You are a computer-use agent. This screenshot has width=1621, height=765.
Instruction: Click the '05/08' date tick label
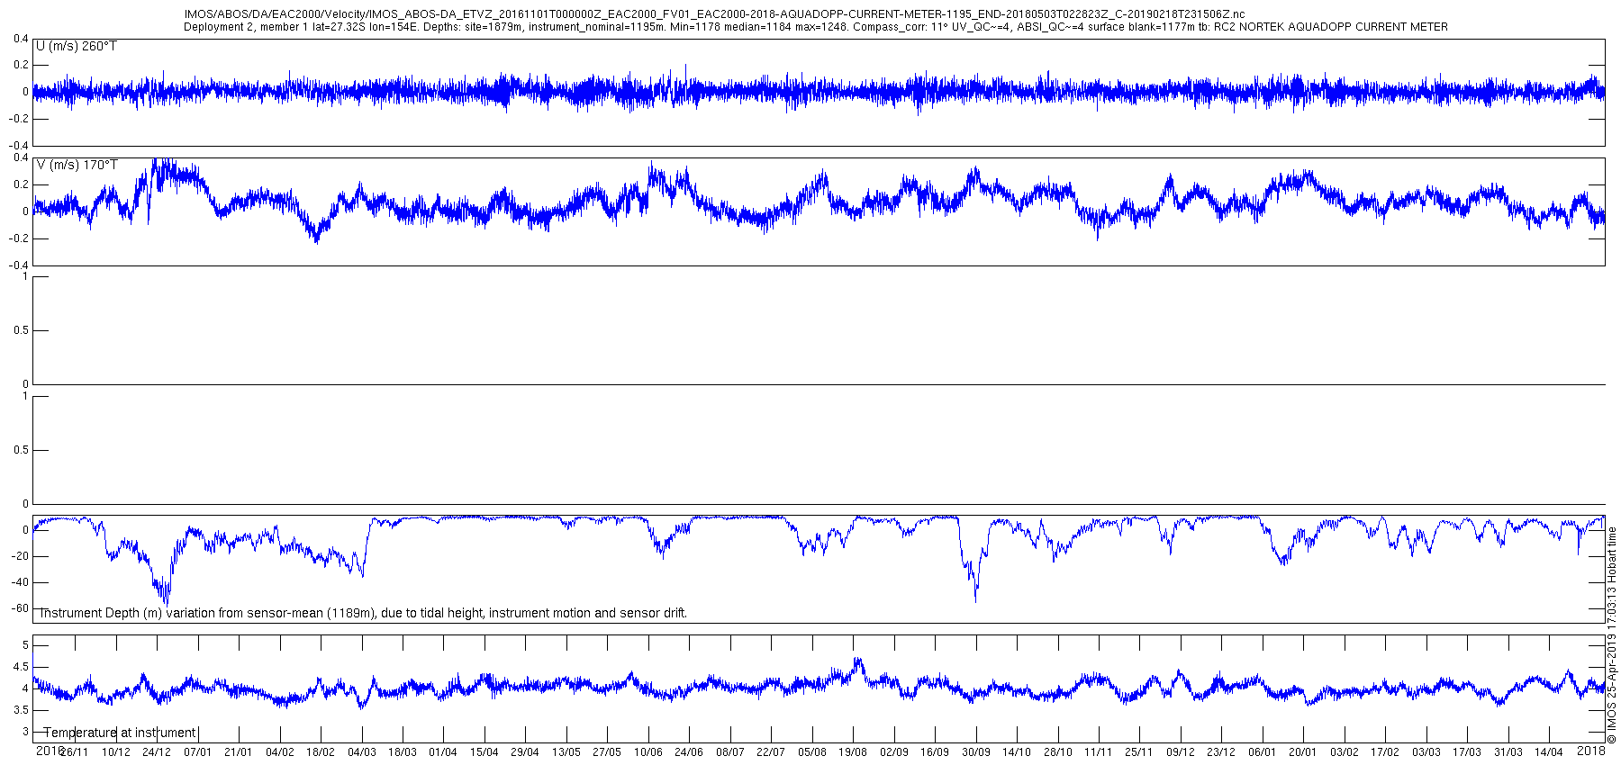pyautogui.click(x=812, y=752)
